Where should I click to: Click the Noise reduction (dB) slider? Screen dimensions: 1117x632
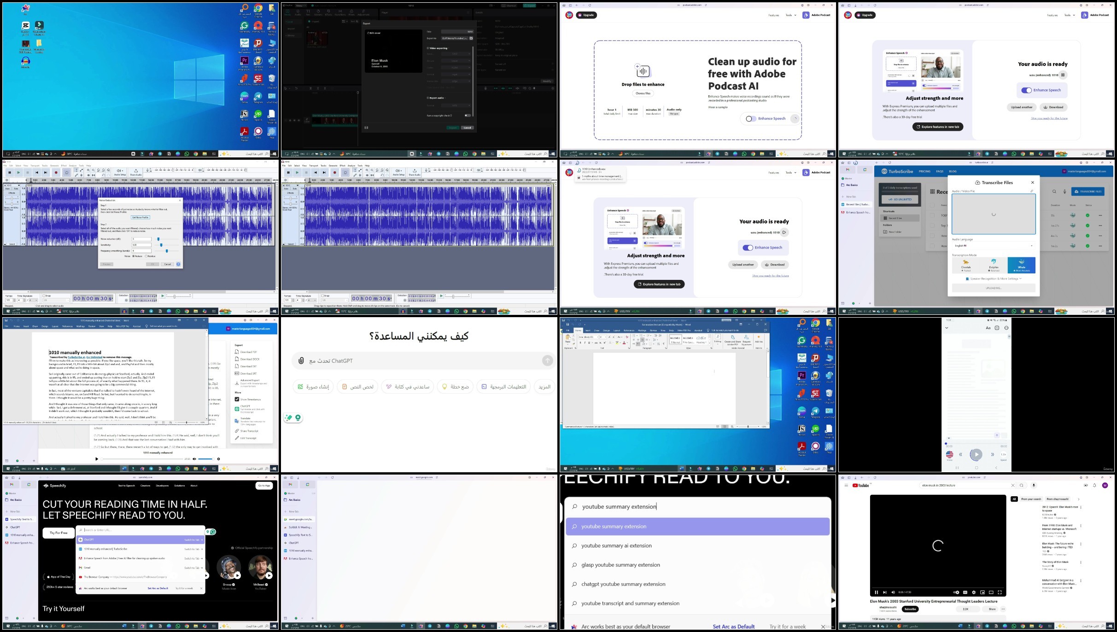[167, 239]
